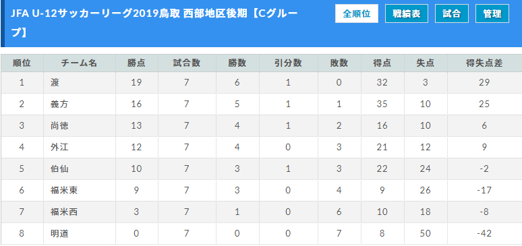The height and width of the screenshot is (246, 522).
Task: Click the 失点 column header
Action: point(425,63)
